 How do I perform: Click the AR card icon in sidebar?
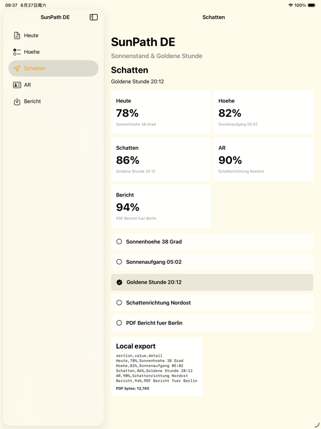click(17, 85)
